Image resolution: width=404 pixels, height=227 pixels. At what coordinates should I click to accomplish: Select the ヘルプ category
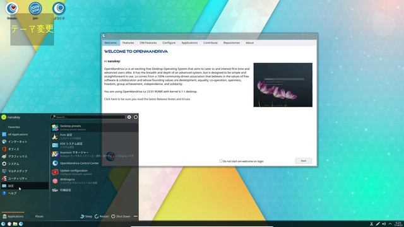point(25,193)
